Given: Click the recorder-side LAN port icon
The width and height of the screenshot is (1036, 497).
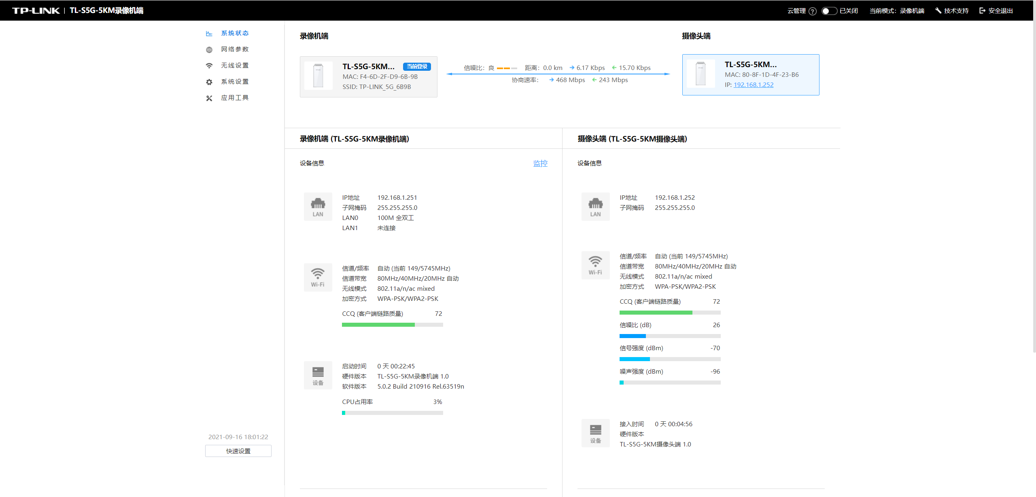Looking at the screenshot, I should 318,207.
